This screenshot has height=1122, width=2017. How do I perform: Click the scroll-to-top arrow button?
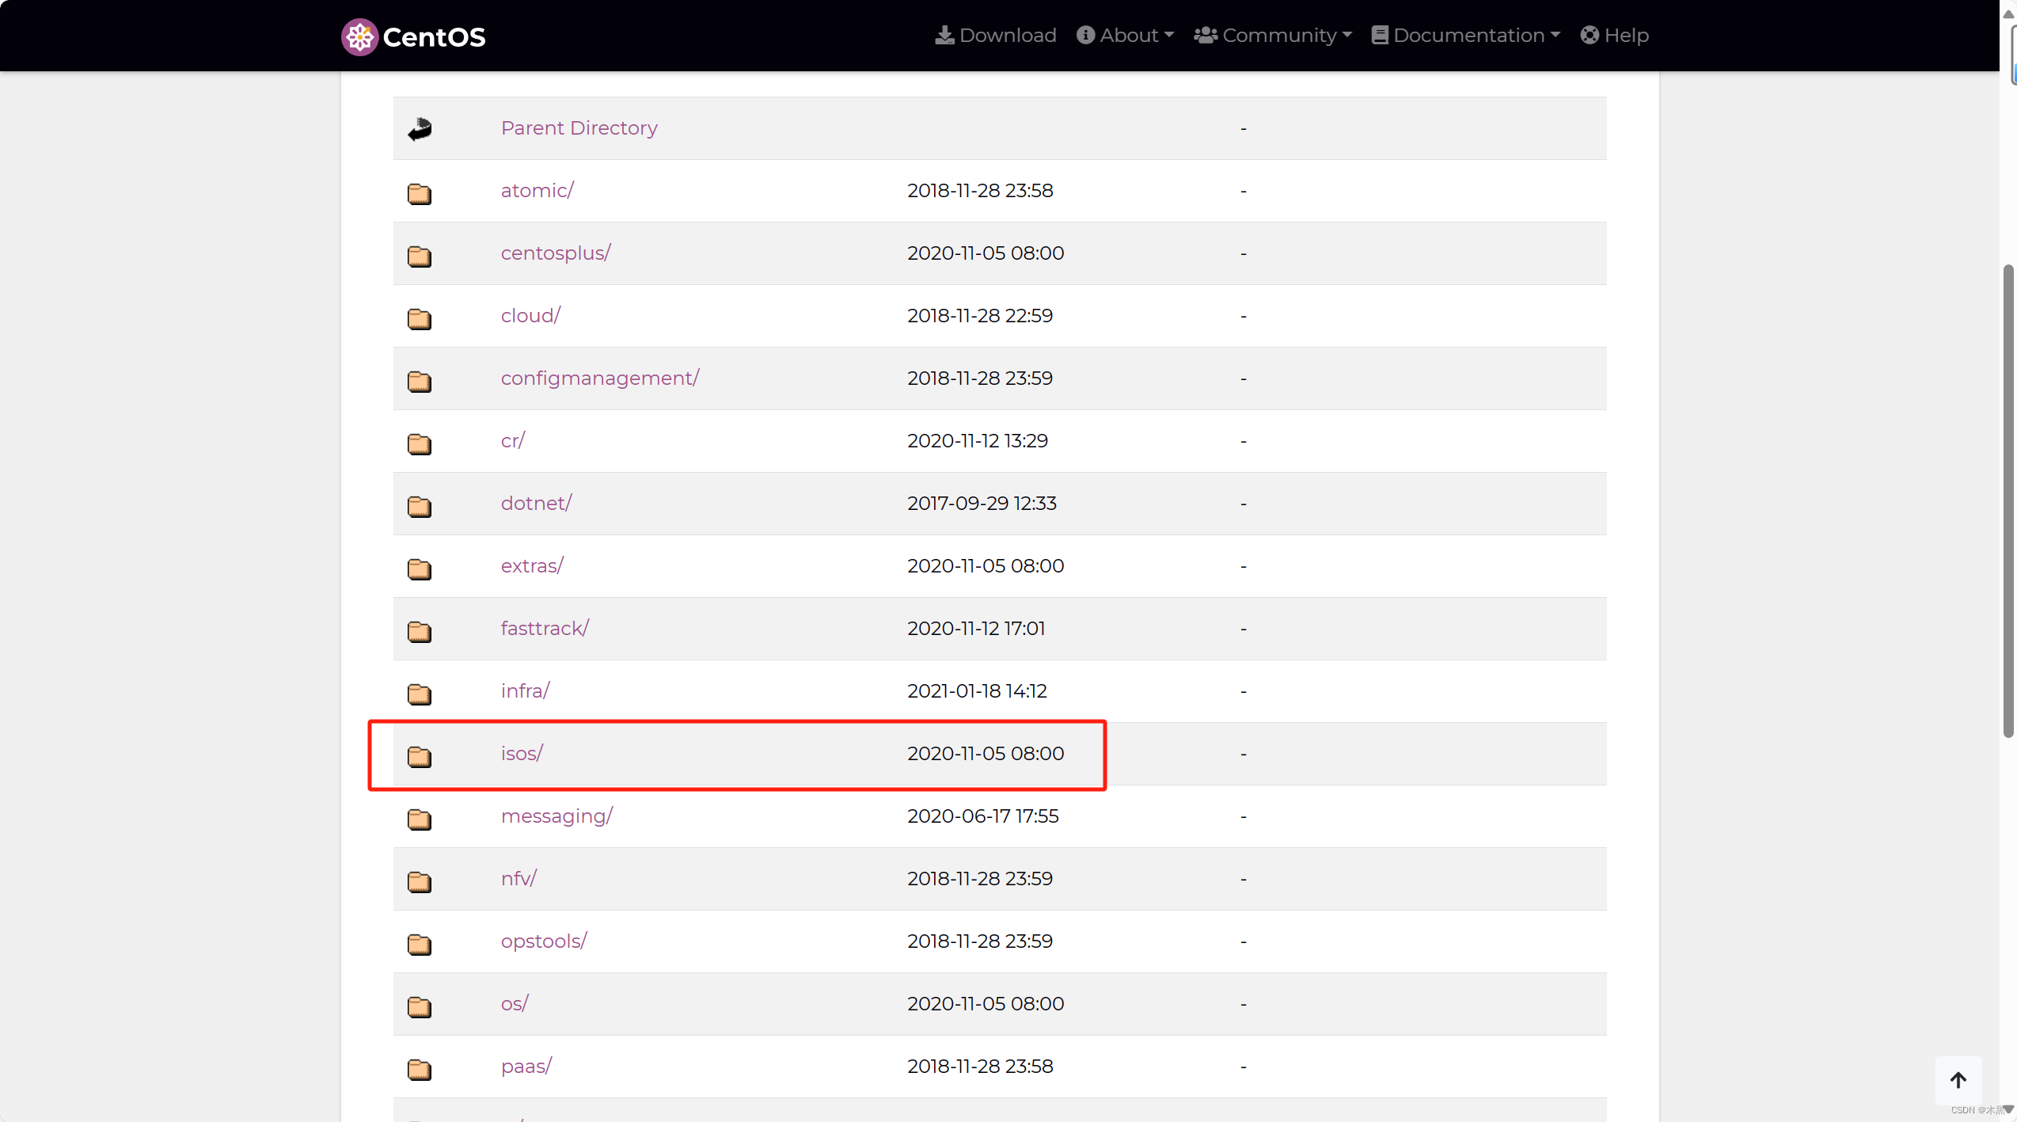click(1958, 1080)
